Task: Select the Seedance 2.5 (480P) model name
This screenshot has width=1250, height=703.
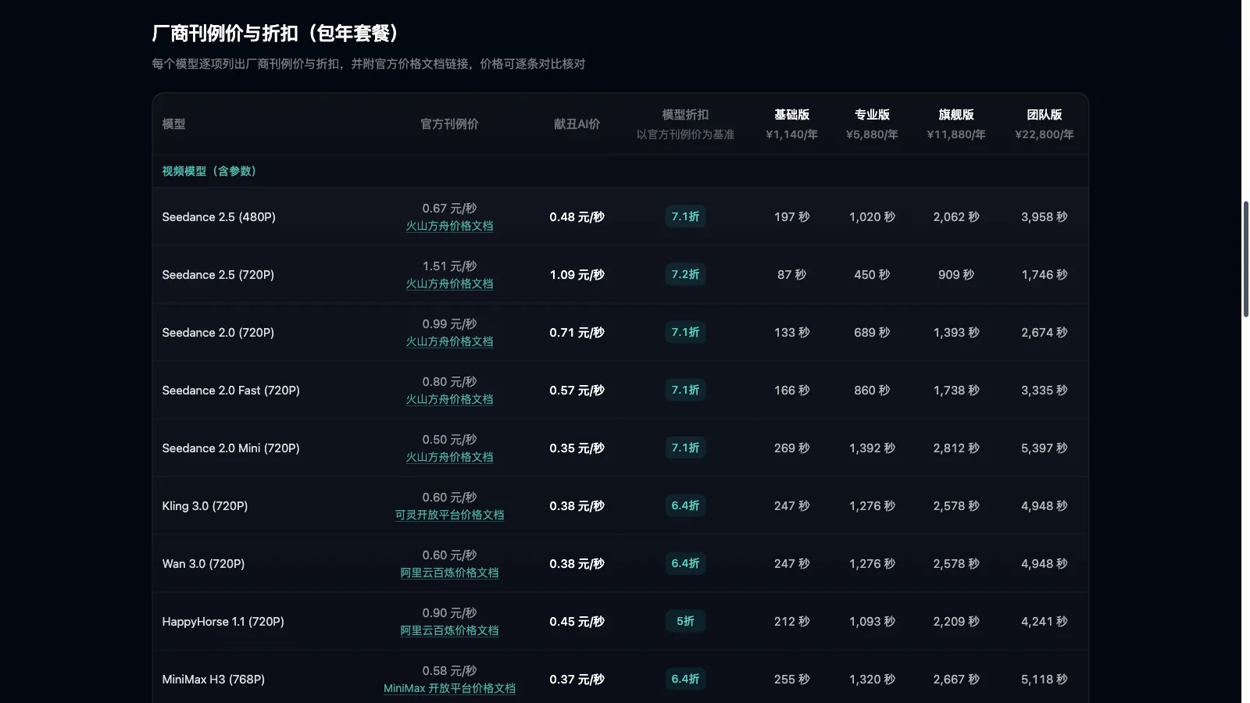Action: pyautogui.click(x=219, y=216)
